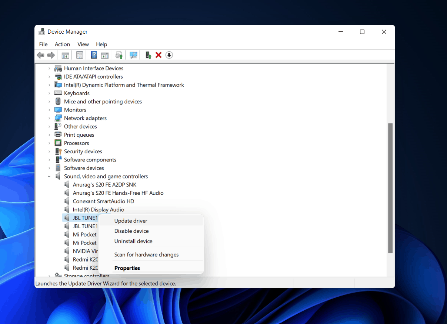Click the Back arrow toolbar icon
Screen dimensions: 447x324
[40, 55]
